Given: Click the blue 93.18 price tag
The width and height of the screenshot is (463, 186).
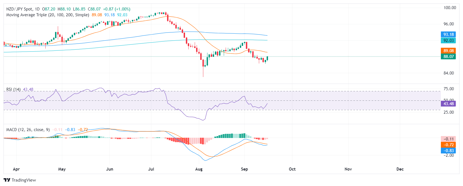Looking at the screenshot, I should (x=448, y=34).
